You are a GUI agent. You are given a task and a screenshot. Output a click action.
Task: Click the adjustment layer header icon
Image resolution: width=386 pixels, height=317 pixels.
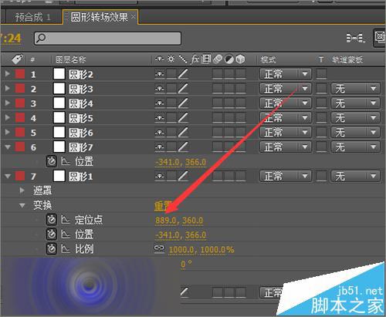(x=229, y=59)
